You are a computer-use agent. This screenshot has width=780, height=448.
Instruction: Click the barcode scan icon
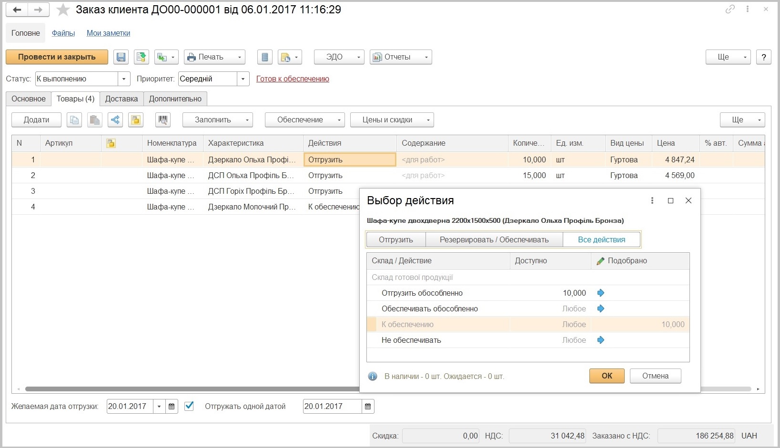163,120
